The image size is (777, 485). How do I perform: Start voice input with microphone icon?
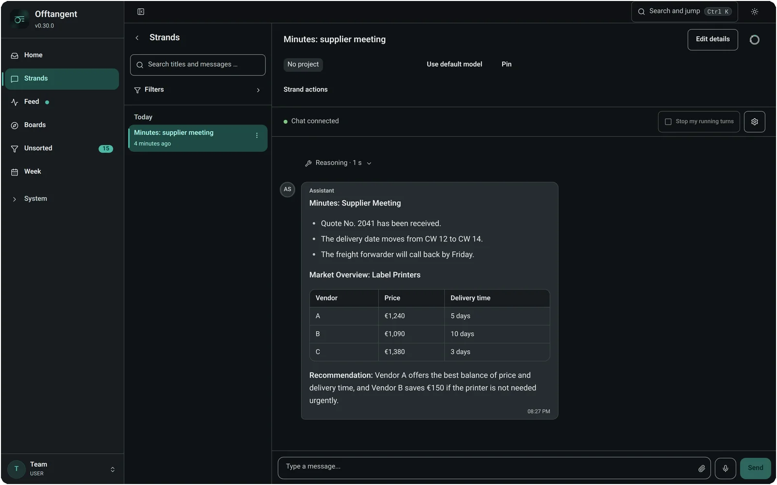click(x=726, y=469)
